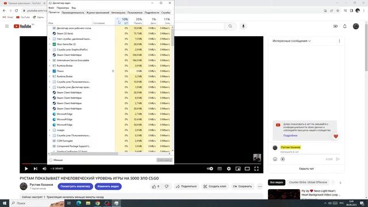Select All videos chip
Image resolution: width=368 pixels, height=207 pixels.
pos(277,182)
